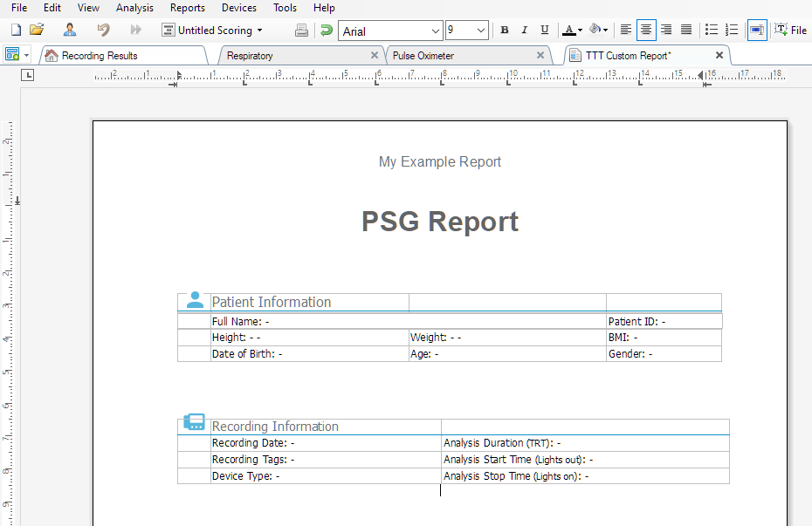Screen dimensions: 812x526
Task: Click the Analysis Duration (TRT) cell
Action: coord(585,443)
